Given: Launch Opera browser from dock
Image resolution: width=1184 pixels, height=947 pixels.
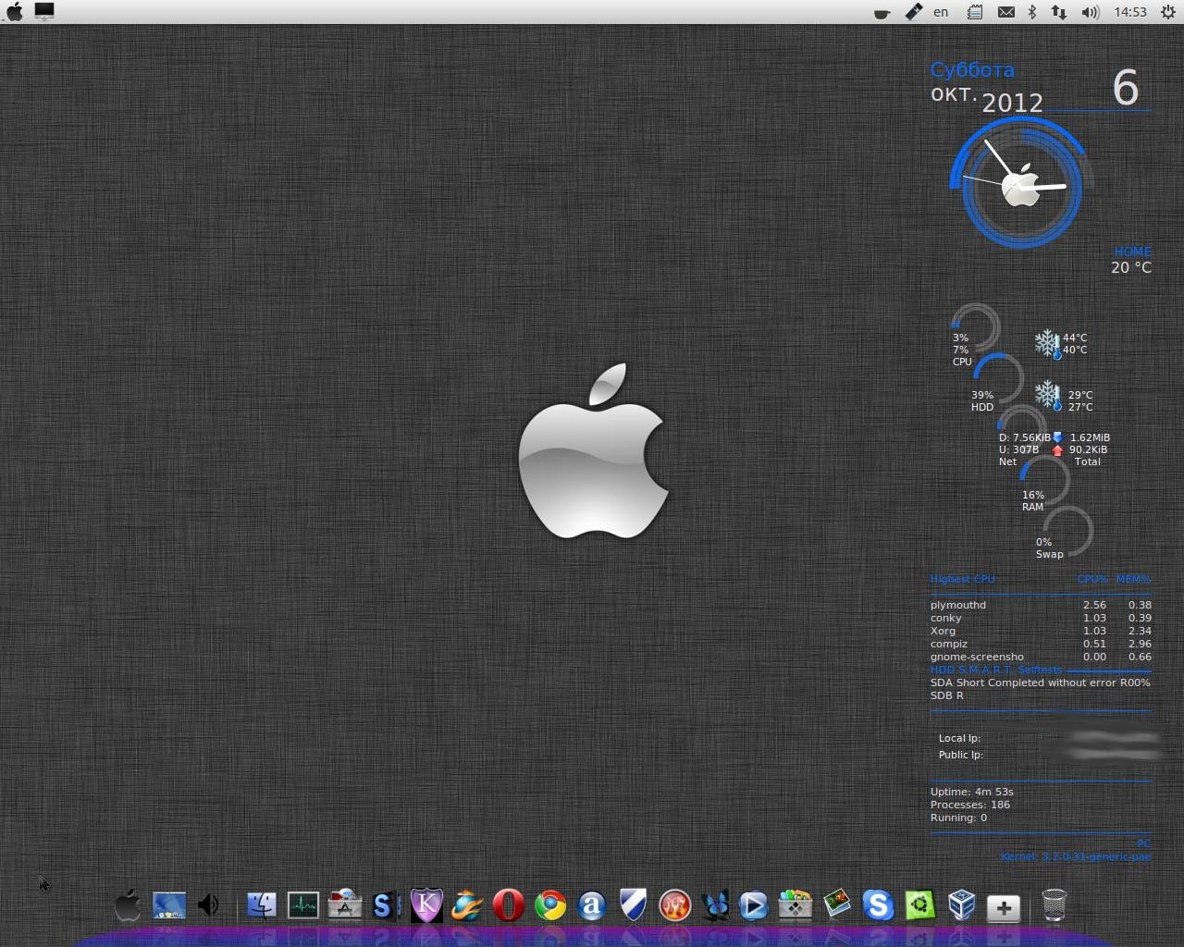Looking at the screenshot, I should coord(508,904).
